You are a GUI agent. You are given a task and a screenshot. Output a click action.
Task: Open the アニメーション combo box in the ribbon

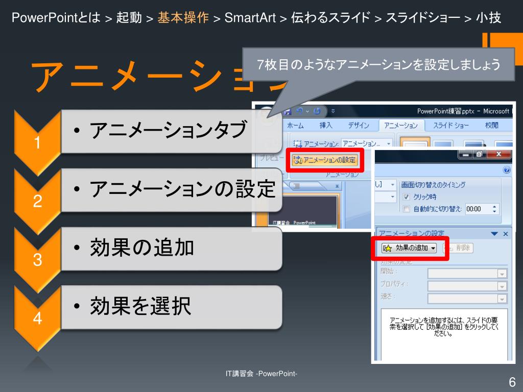click(x=367, y=143)
